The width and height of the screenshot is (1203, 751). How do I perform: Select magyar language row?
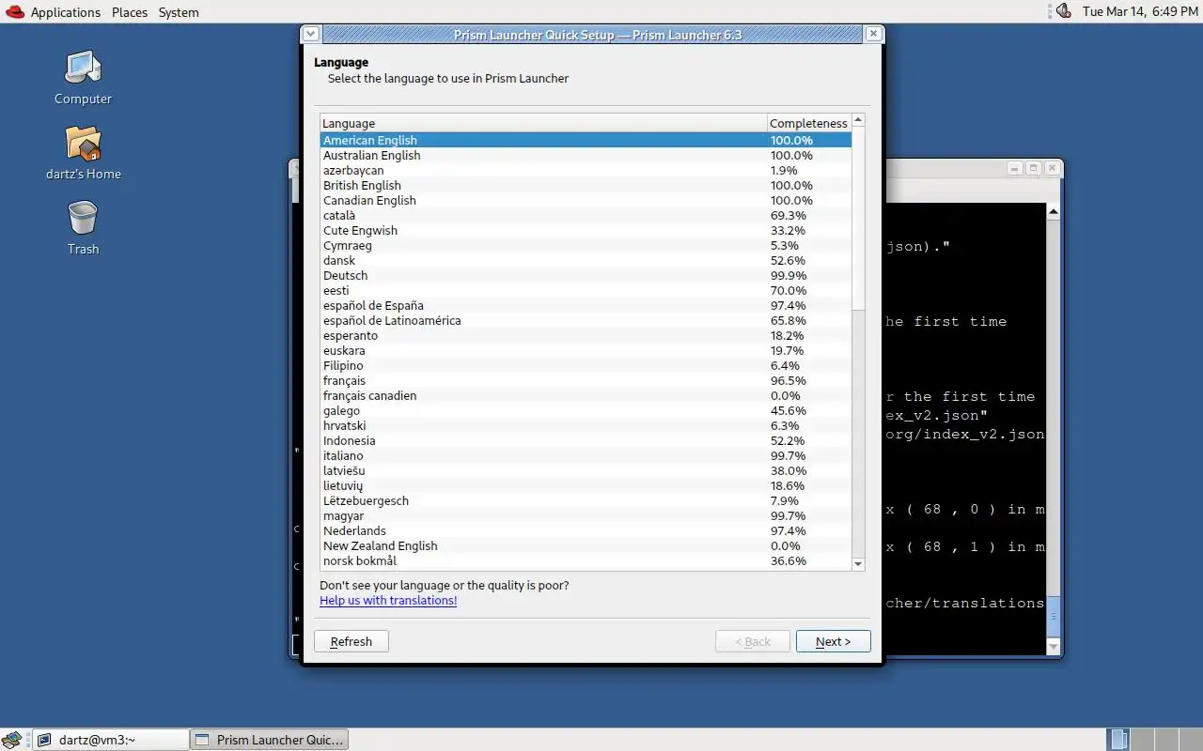(x=586, y=515)
